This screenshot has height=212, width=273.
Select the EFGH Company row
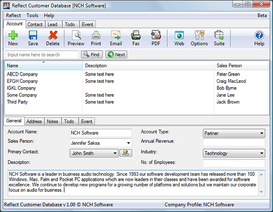(23, 81)
